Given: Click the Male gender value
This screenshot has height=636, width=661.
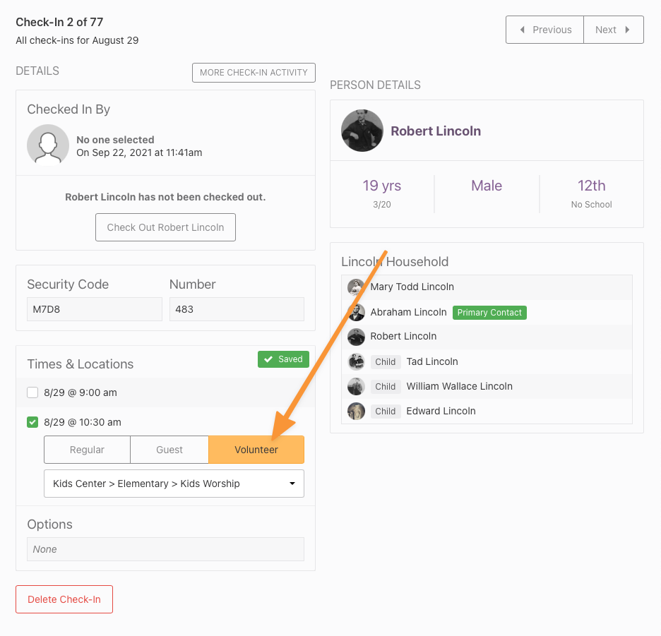Looking at the screenshot, I should (x=487, y=186).
